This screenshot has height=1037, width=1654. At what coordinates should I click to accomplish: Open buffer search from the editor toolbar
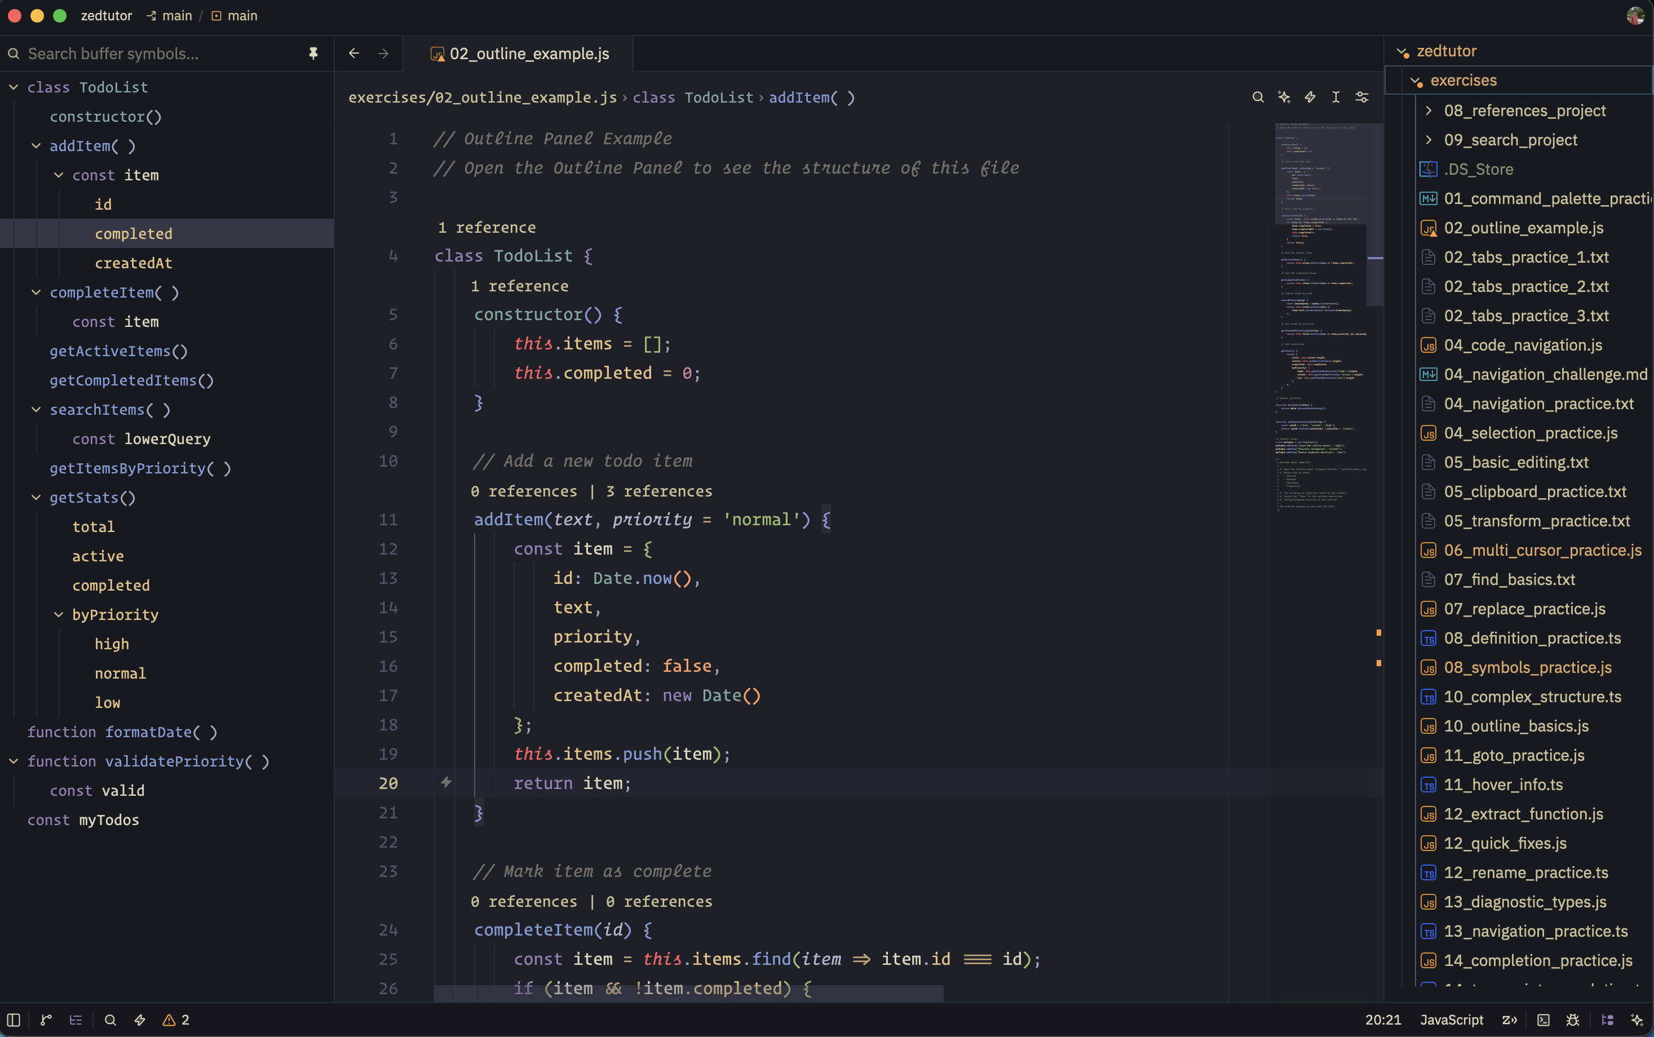coord(1258,98)
